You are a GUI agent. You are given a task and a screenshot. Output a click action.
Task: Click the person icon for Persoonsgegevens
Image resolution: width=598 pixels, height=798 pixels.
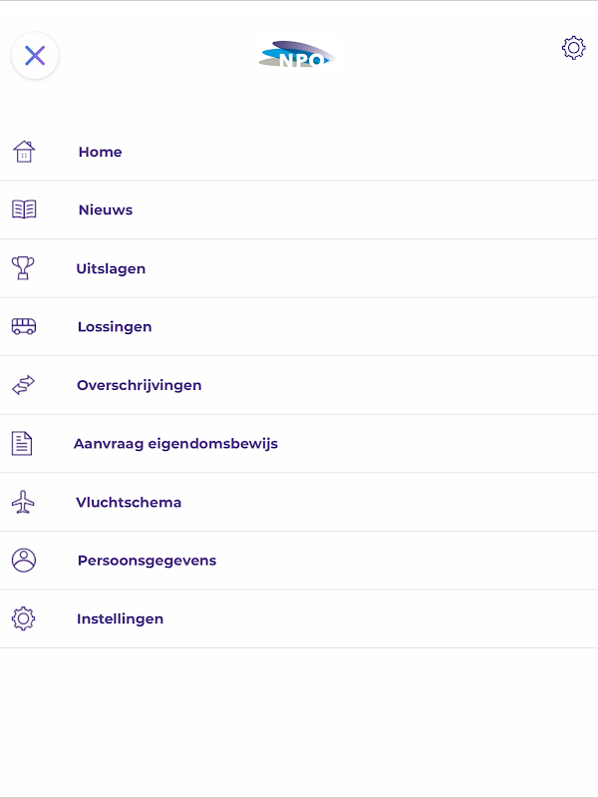point(23,560)
